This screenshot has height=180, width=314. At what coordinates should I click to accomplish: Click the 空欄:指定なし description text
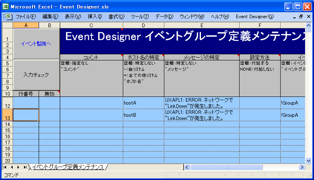pos(75,63)
